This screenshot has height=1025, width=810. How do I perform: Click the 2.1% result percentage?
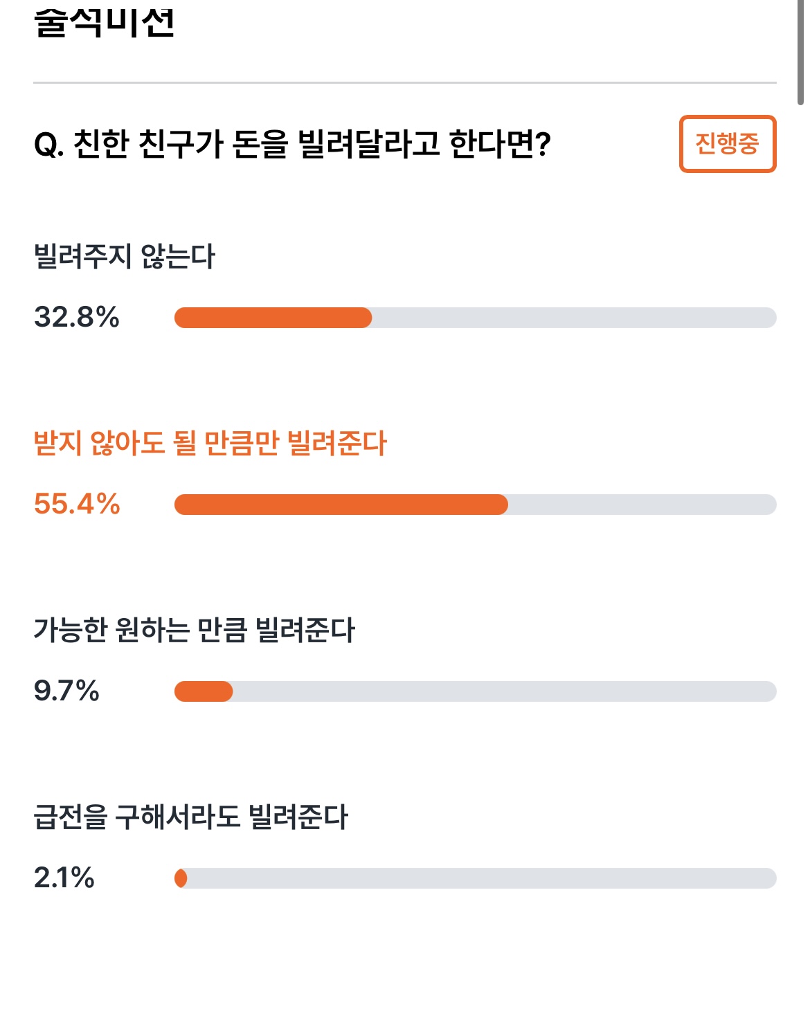[64, 878]
